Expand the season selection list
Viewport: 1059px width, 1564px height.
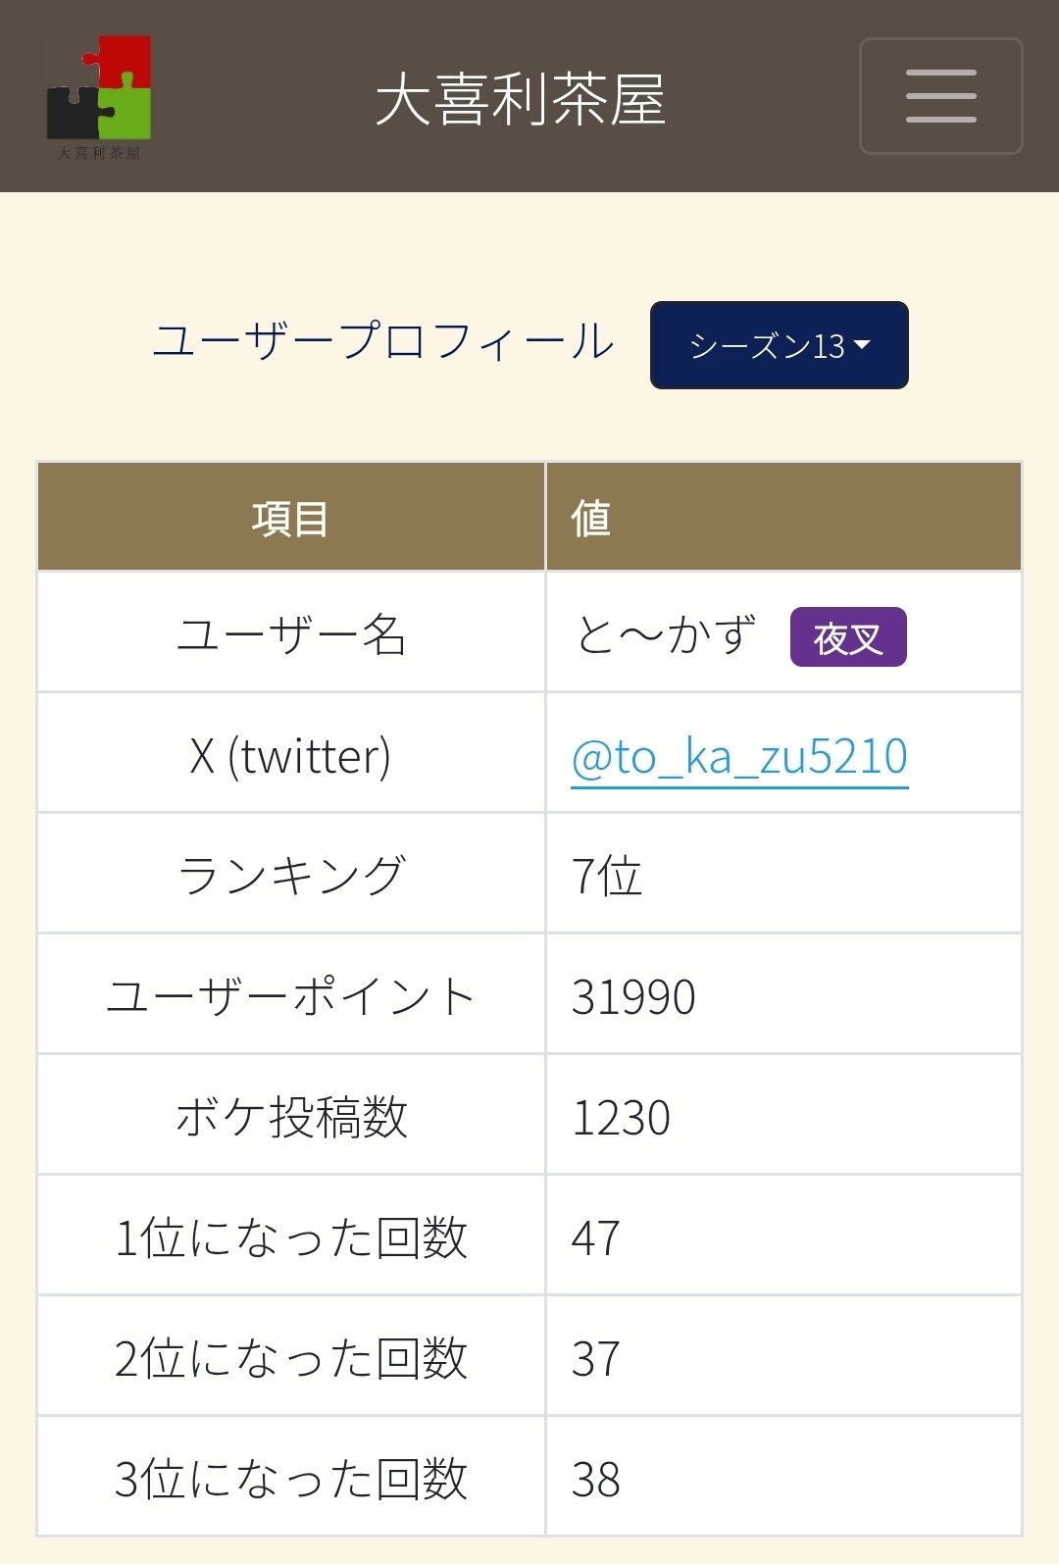pyautogui.click(x=780, y=345)
